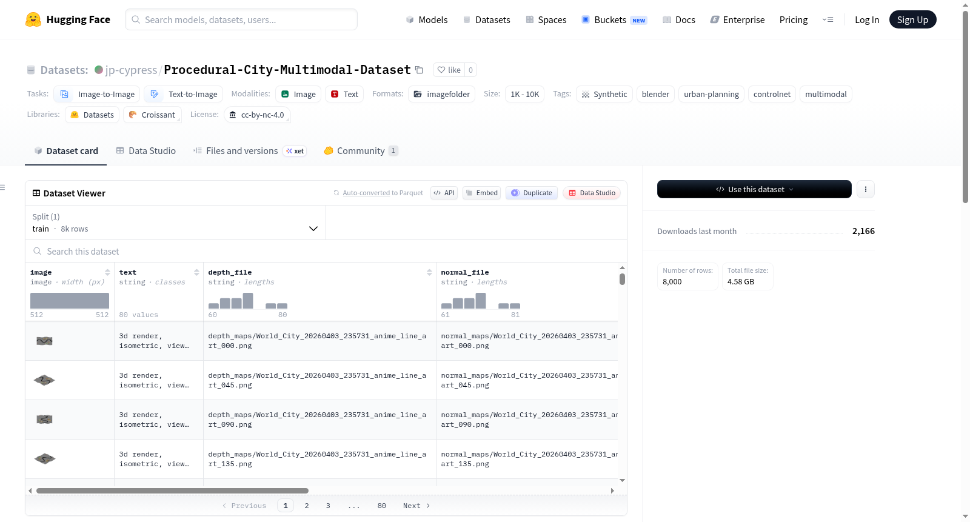This screenshot has width=970, height=522.
Task: Select the Text modality tag
Action: tap(344, 94)
